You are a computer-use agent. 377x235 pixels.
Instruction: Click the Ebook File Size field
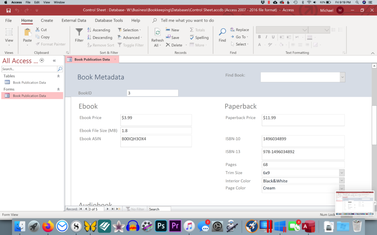[x=156, y=131]
